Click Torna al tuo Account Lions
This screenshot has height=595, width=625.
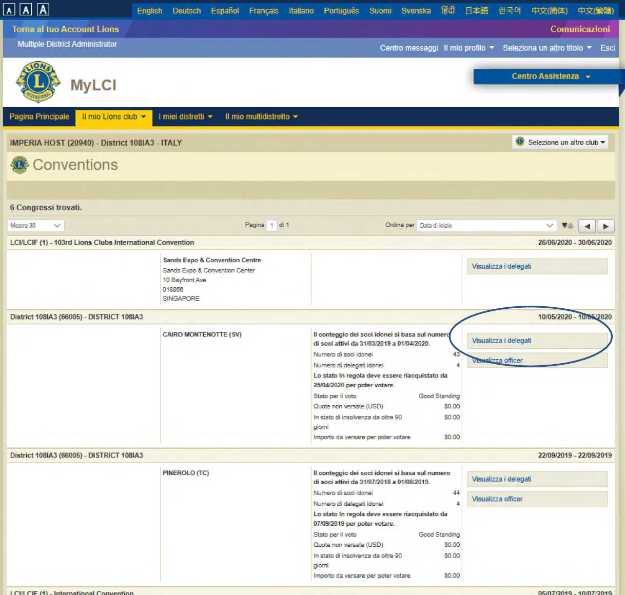(65, 29)
